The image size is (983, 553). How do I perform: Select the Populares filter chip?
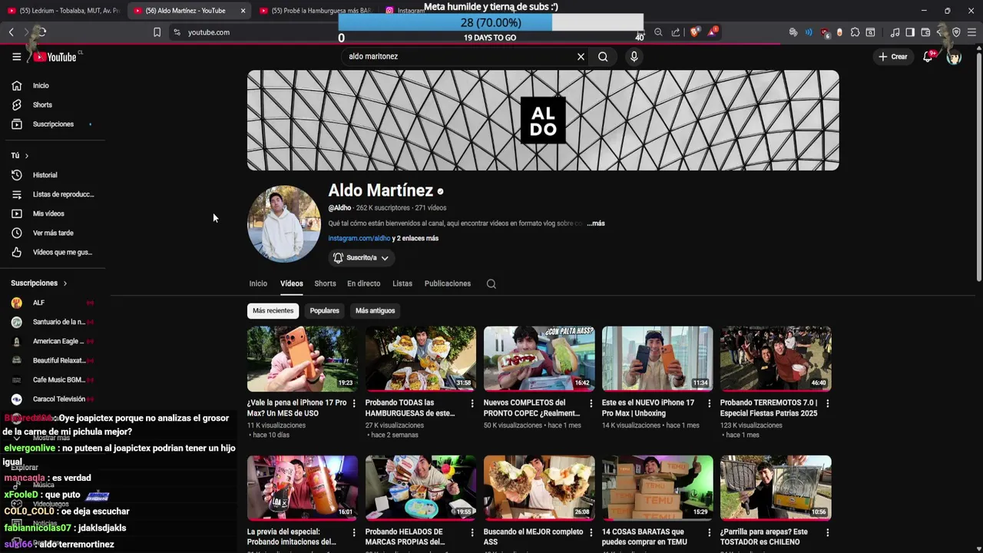coord(324,311)
